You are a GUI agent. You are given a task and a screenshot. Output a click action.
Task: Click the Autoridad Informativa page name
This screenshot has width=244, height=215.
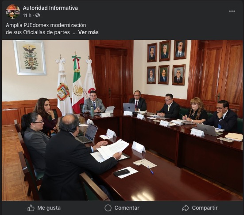(50, 8)
